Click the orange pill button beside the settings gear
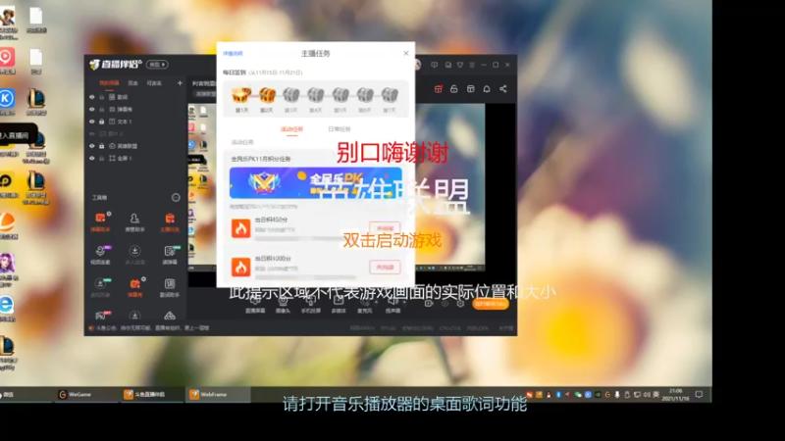 click(x=490, y=304)
